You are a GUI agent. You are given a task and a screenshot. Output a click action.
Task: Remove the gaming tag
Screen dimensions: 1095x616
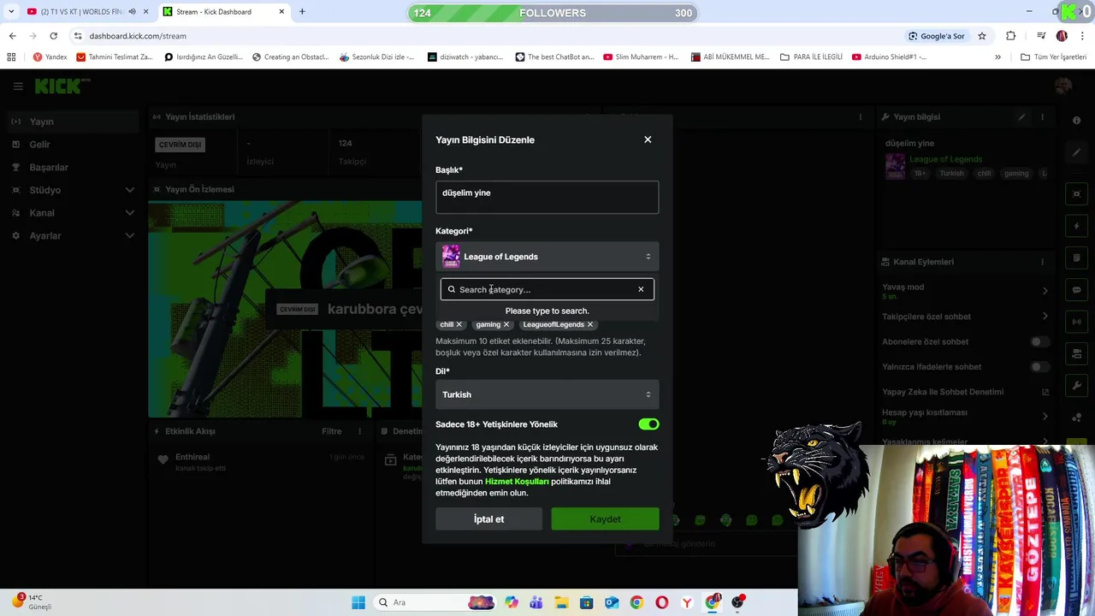click(506, 324)
